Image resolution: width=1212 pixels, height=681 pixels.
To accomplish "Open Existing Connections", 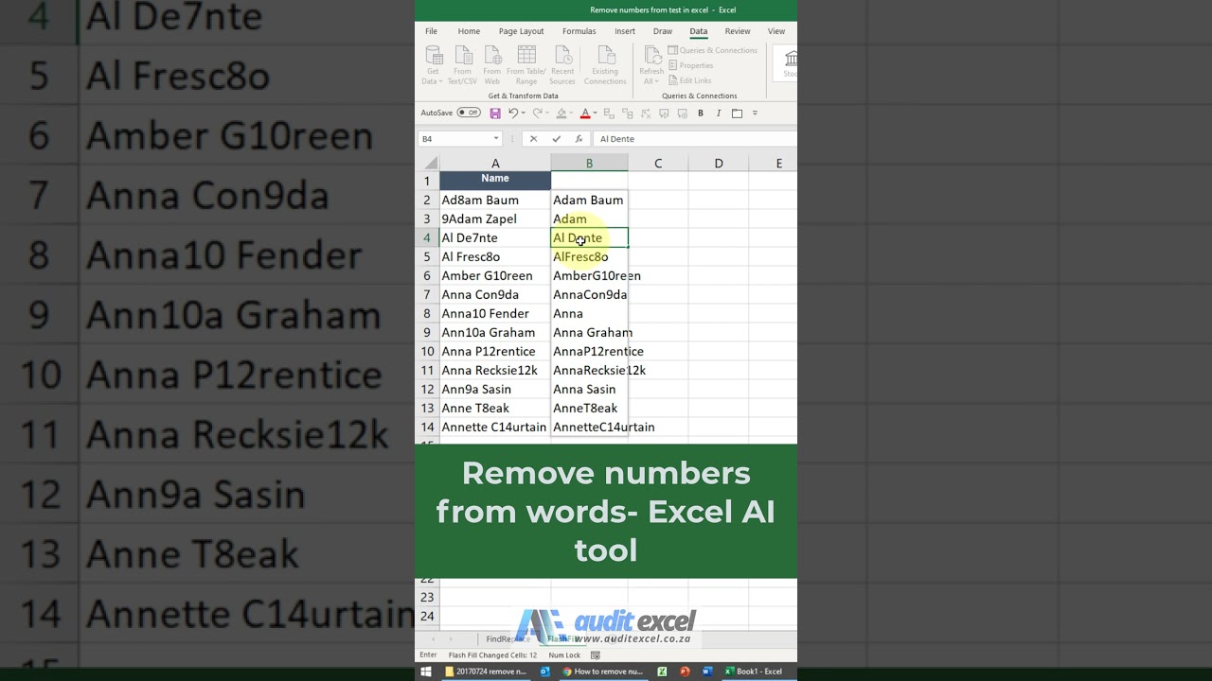I will (605, 64).
